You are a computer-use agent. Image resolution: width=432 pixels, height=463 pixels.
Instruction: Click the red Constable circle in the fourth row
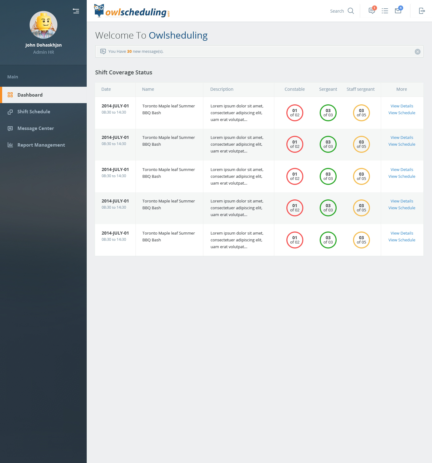pyautogui.click(x=295, y=208)
